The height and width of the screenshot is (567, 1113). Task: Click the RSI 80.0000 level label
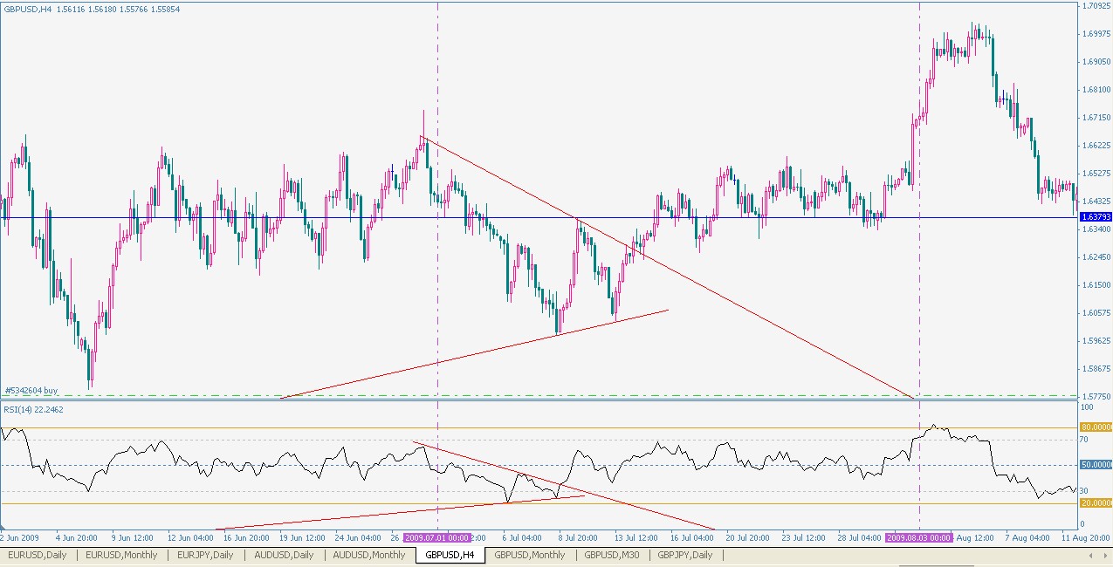click(x=1096, y=427)
